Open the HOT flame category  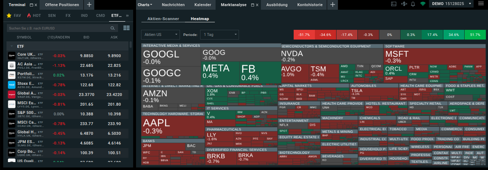34,16
